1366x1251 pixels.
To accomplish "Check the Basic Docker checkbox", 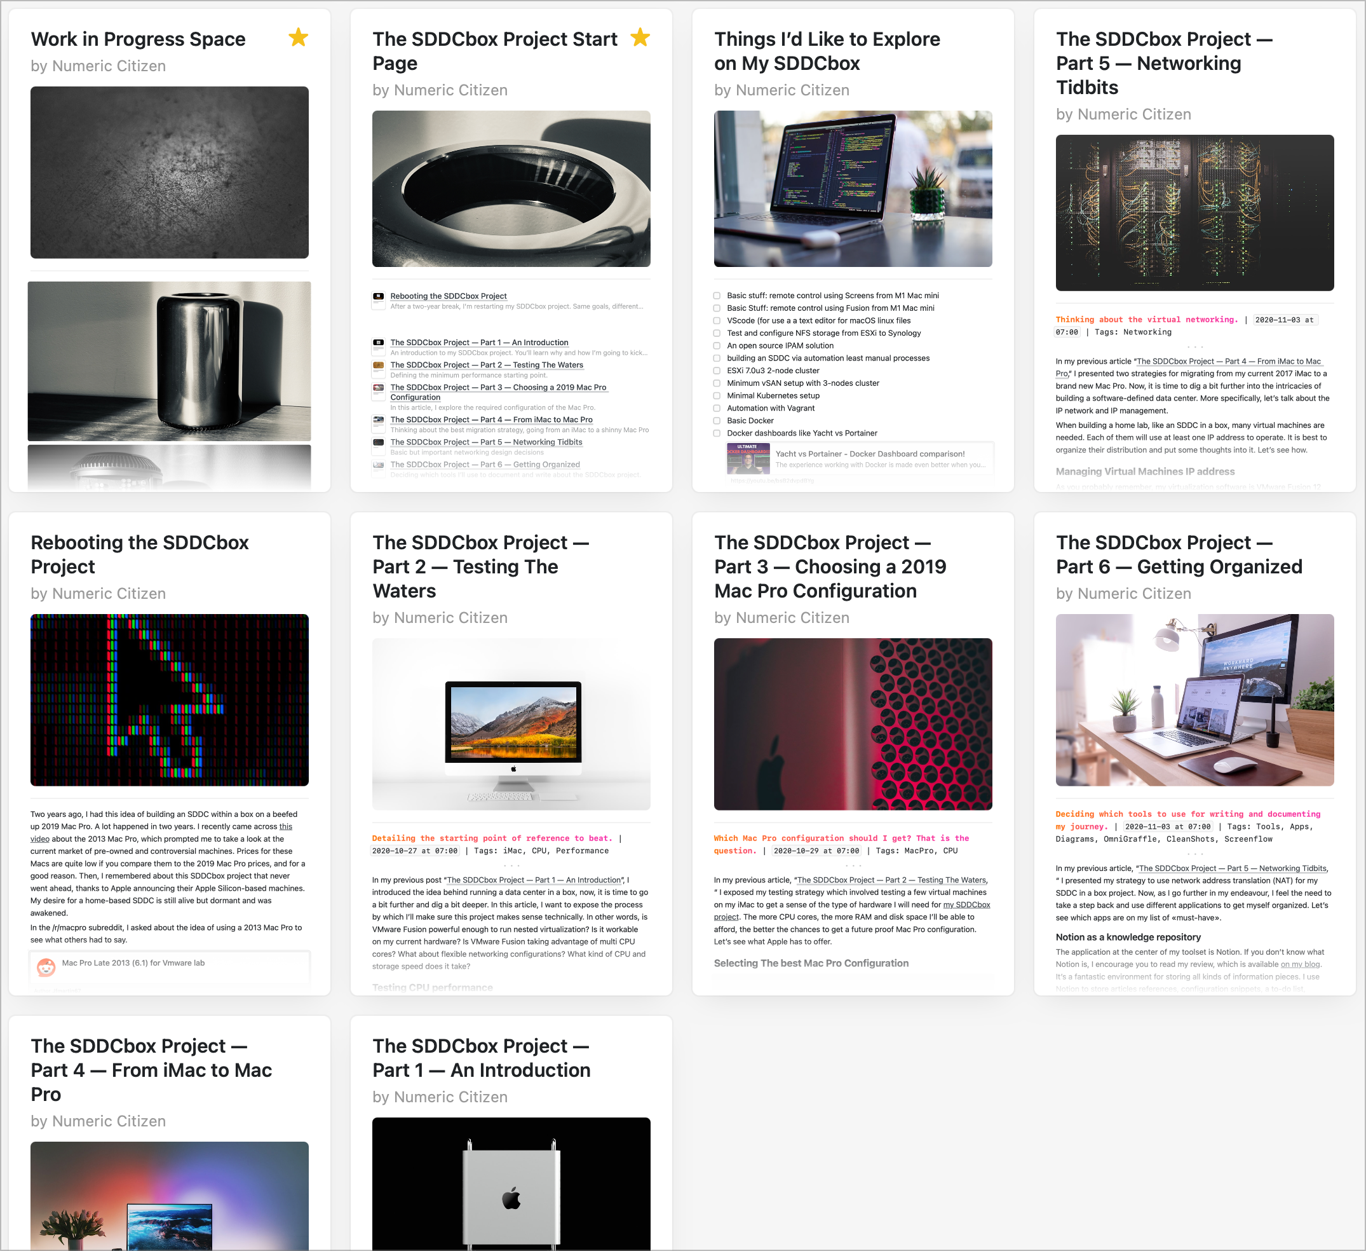I will [x=717, y=421].
